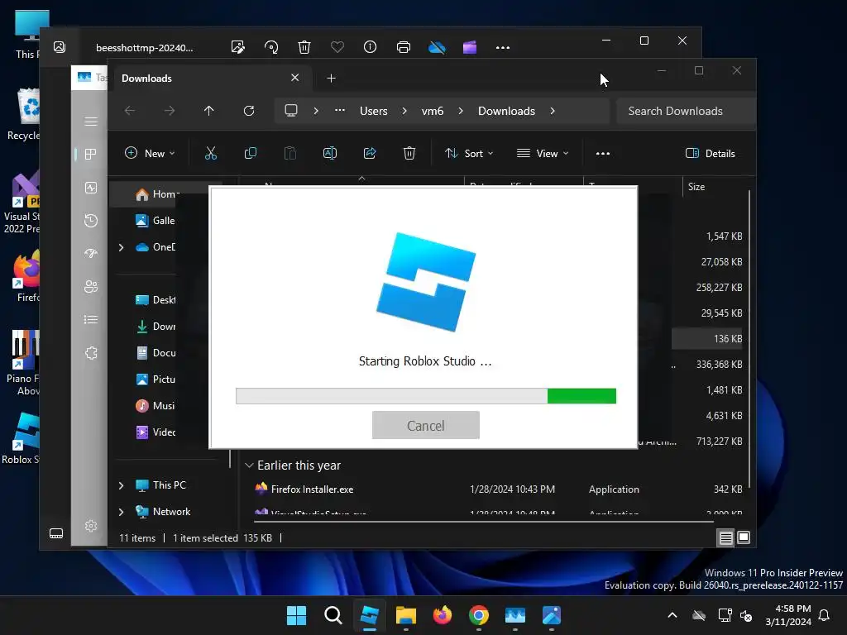The height and width of the screenshot is (635, 847).
Task: Click Users in the address breadcrumb
Action: [374, 111]
